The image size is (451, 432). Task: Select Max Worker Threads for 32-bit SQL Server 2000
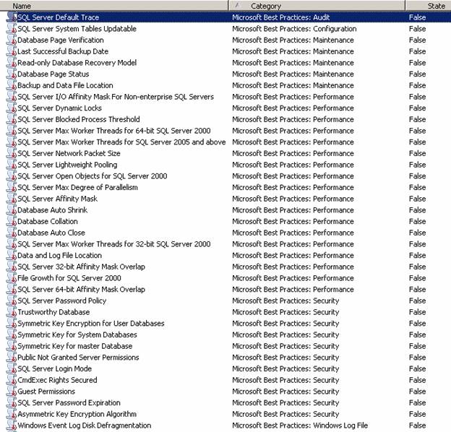click(114, 244)
